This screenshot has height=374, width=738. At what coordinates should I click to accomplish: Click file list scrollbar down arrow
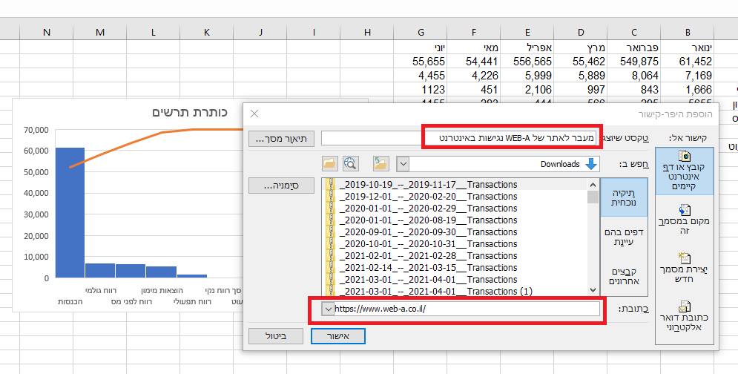(x=593, y=290)
